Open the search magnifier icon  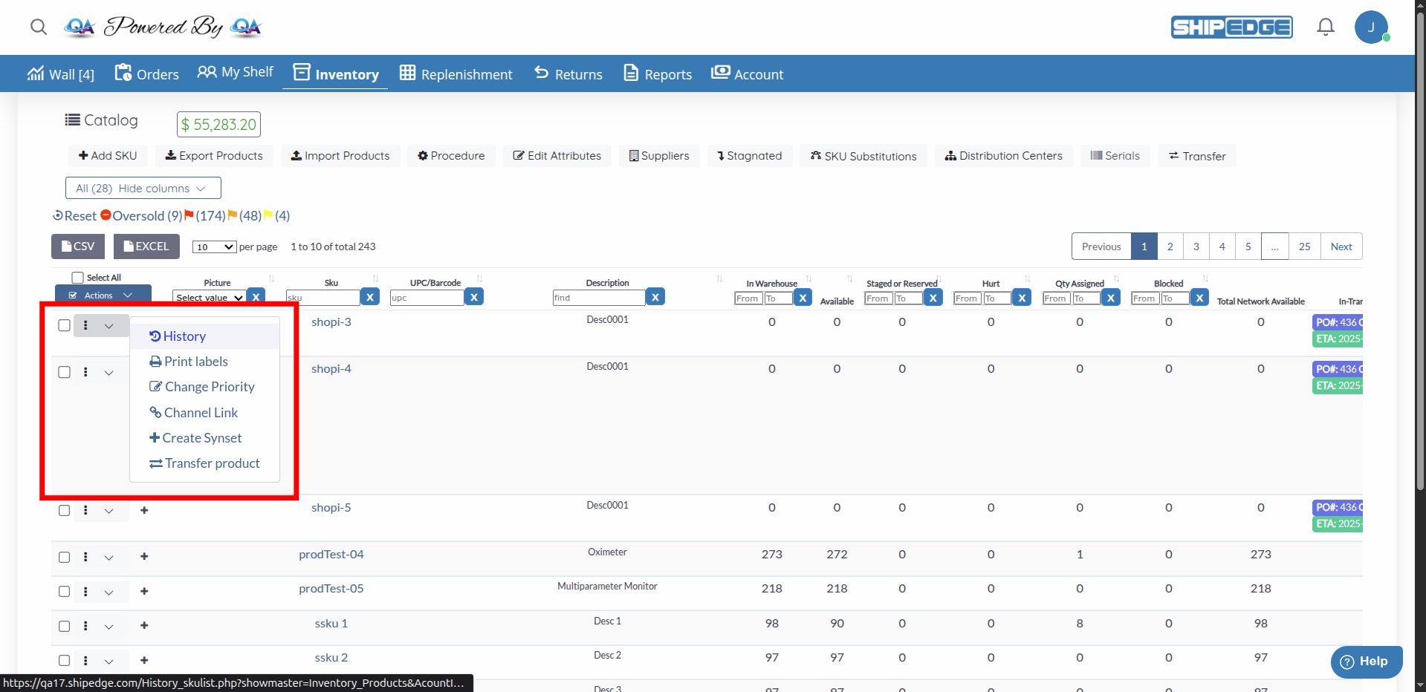click(38, 27)
